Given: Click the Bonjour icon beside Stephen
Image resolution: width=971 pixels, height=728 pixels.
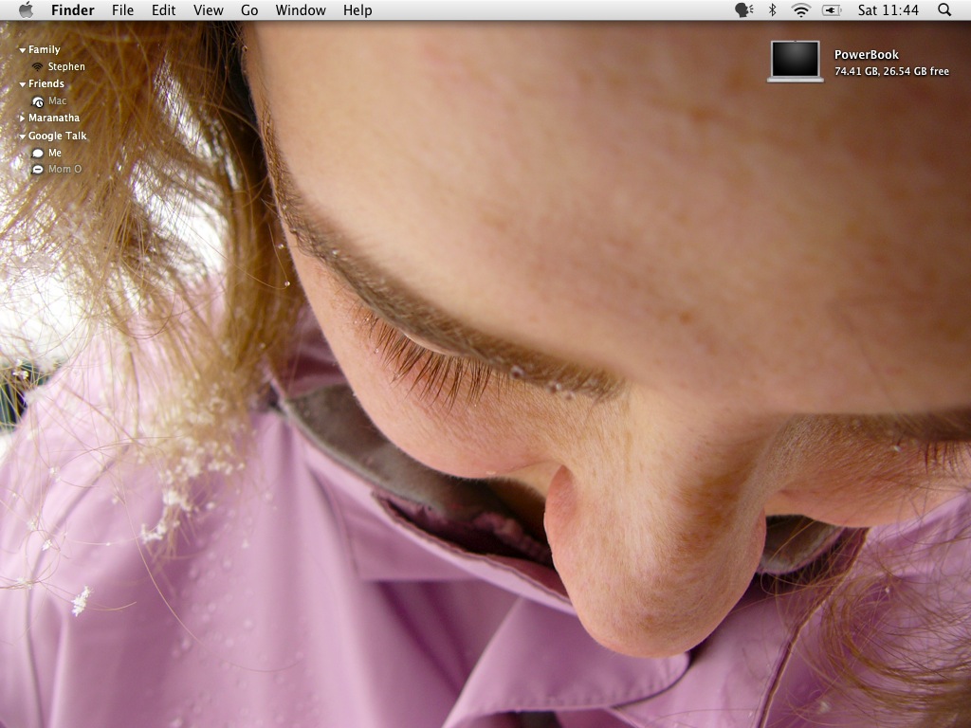Looking at the screenshot, I should (x=38, y=67).
